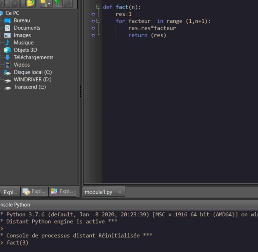258x252 pixels.
Task: Select the Vidéos film icon
Action: tap(7, 65)
